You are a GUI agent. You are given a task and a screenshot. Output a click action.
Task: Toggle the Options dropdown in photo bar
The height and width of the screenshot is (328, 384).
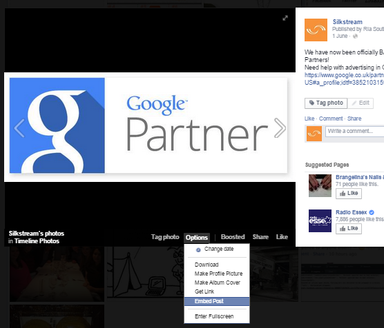pos(197,238)
